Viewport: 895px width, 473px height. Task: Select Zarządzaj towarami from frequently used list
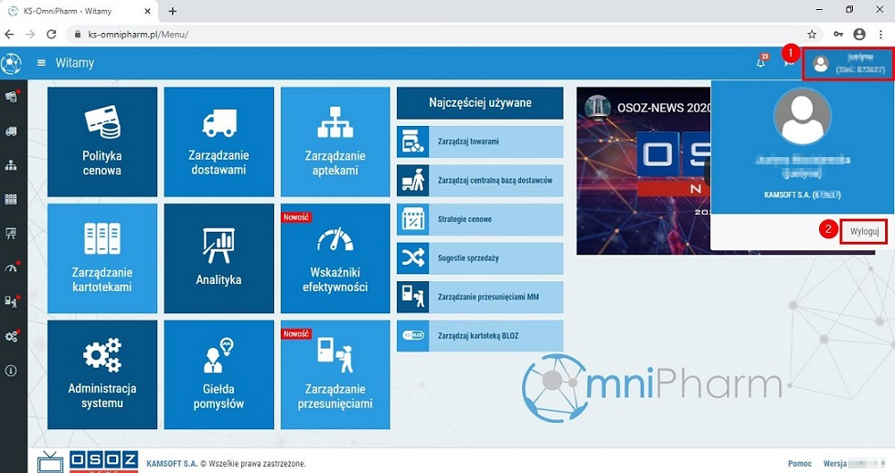pos(480,142)
